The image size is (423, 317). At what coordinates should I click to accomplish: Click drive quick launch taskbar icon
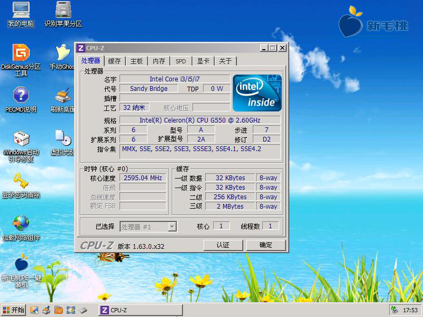click(83, 310)
